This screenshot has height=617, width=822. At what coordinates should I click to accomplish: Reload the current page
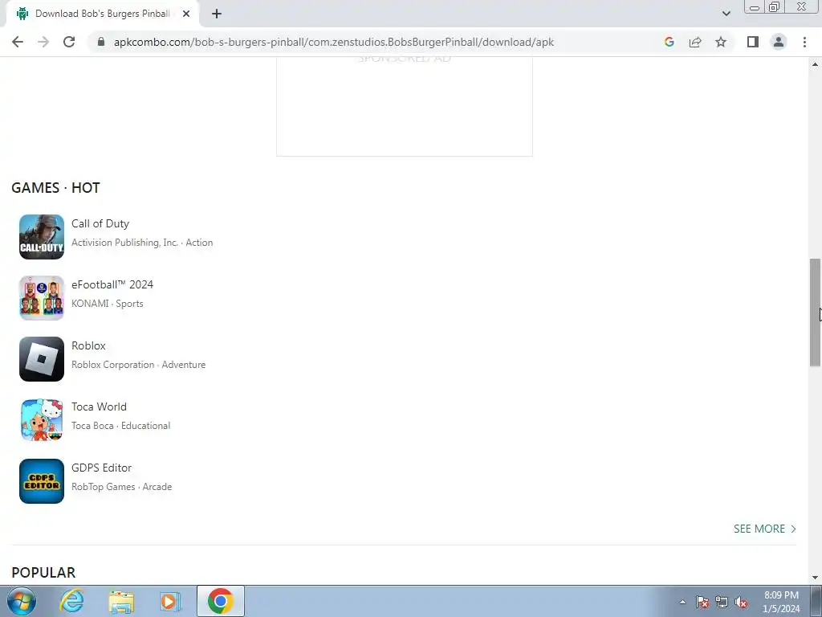tap(69, 42)
